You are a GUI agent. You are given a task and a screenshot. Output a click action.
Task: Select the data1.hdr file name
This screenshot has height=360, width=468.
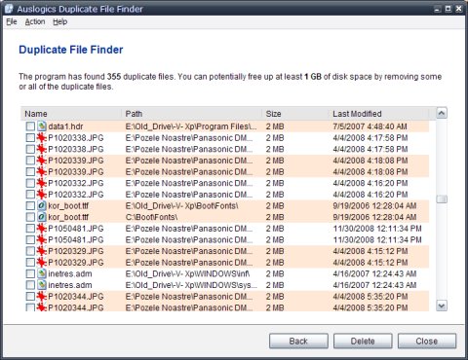coord(65,126)
